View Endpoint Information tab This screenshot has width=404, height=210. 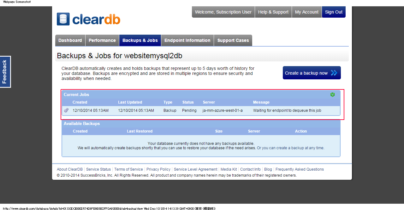pos(187,40)
